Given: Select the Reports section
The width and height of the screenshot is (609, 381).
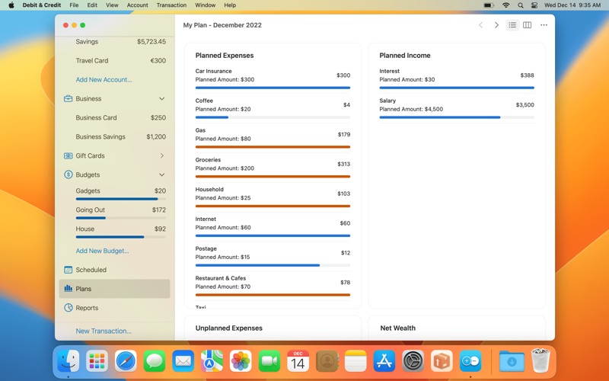Looking at the screenshot, I should click(115, 308).
